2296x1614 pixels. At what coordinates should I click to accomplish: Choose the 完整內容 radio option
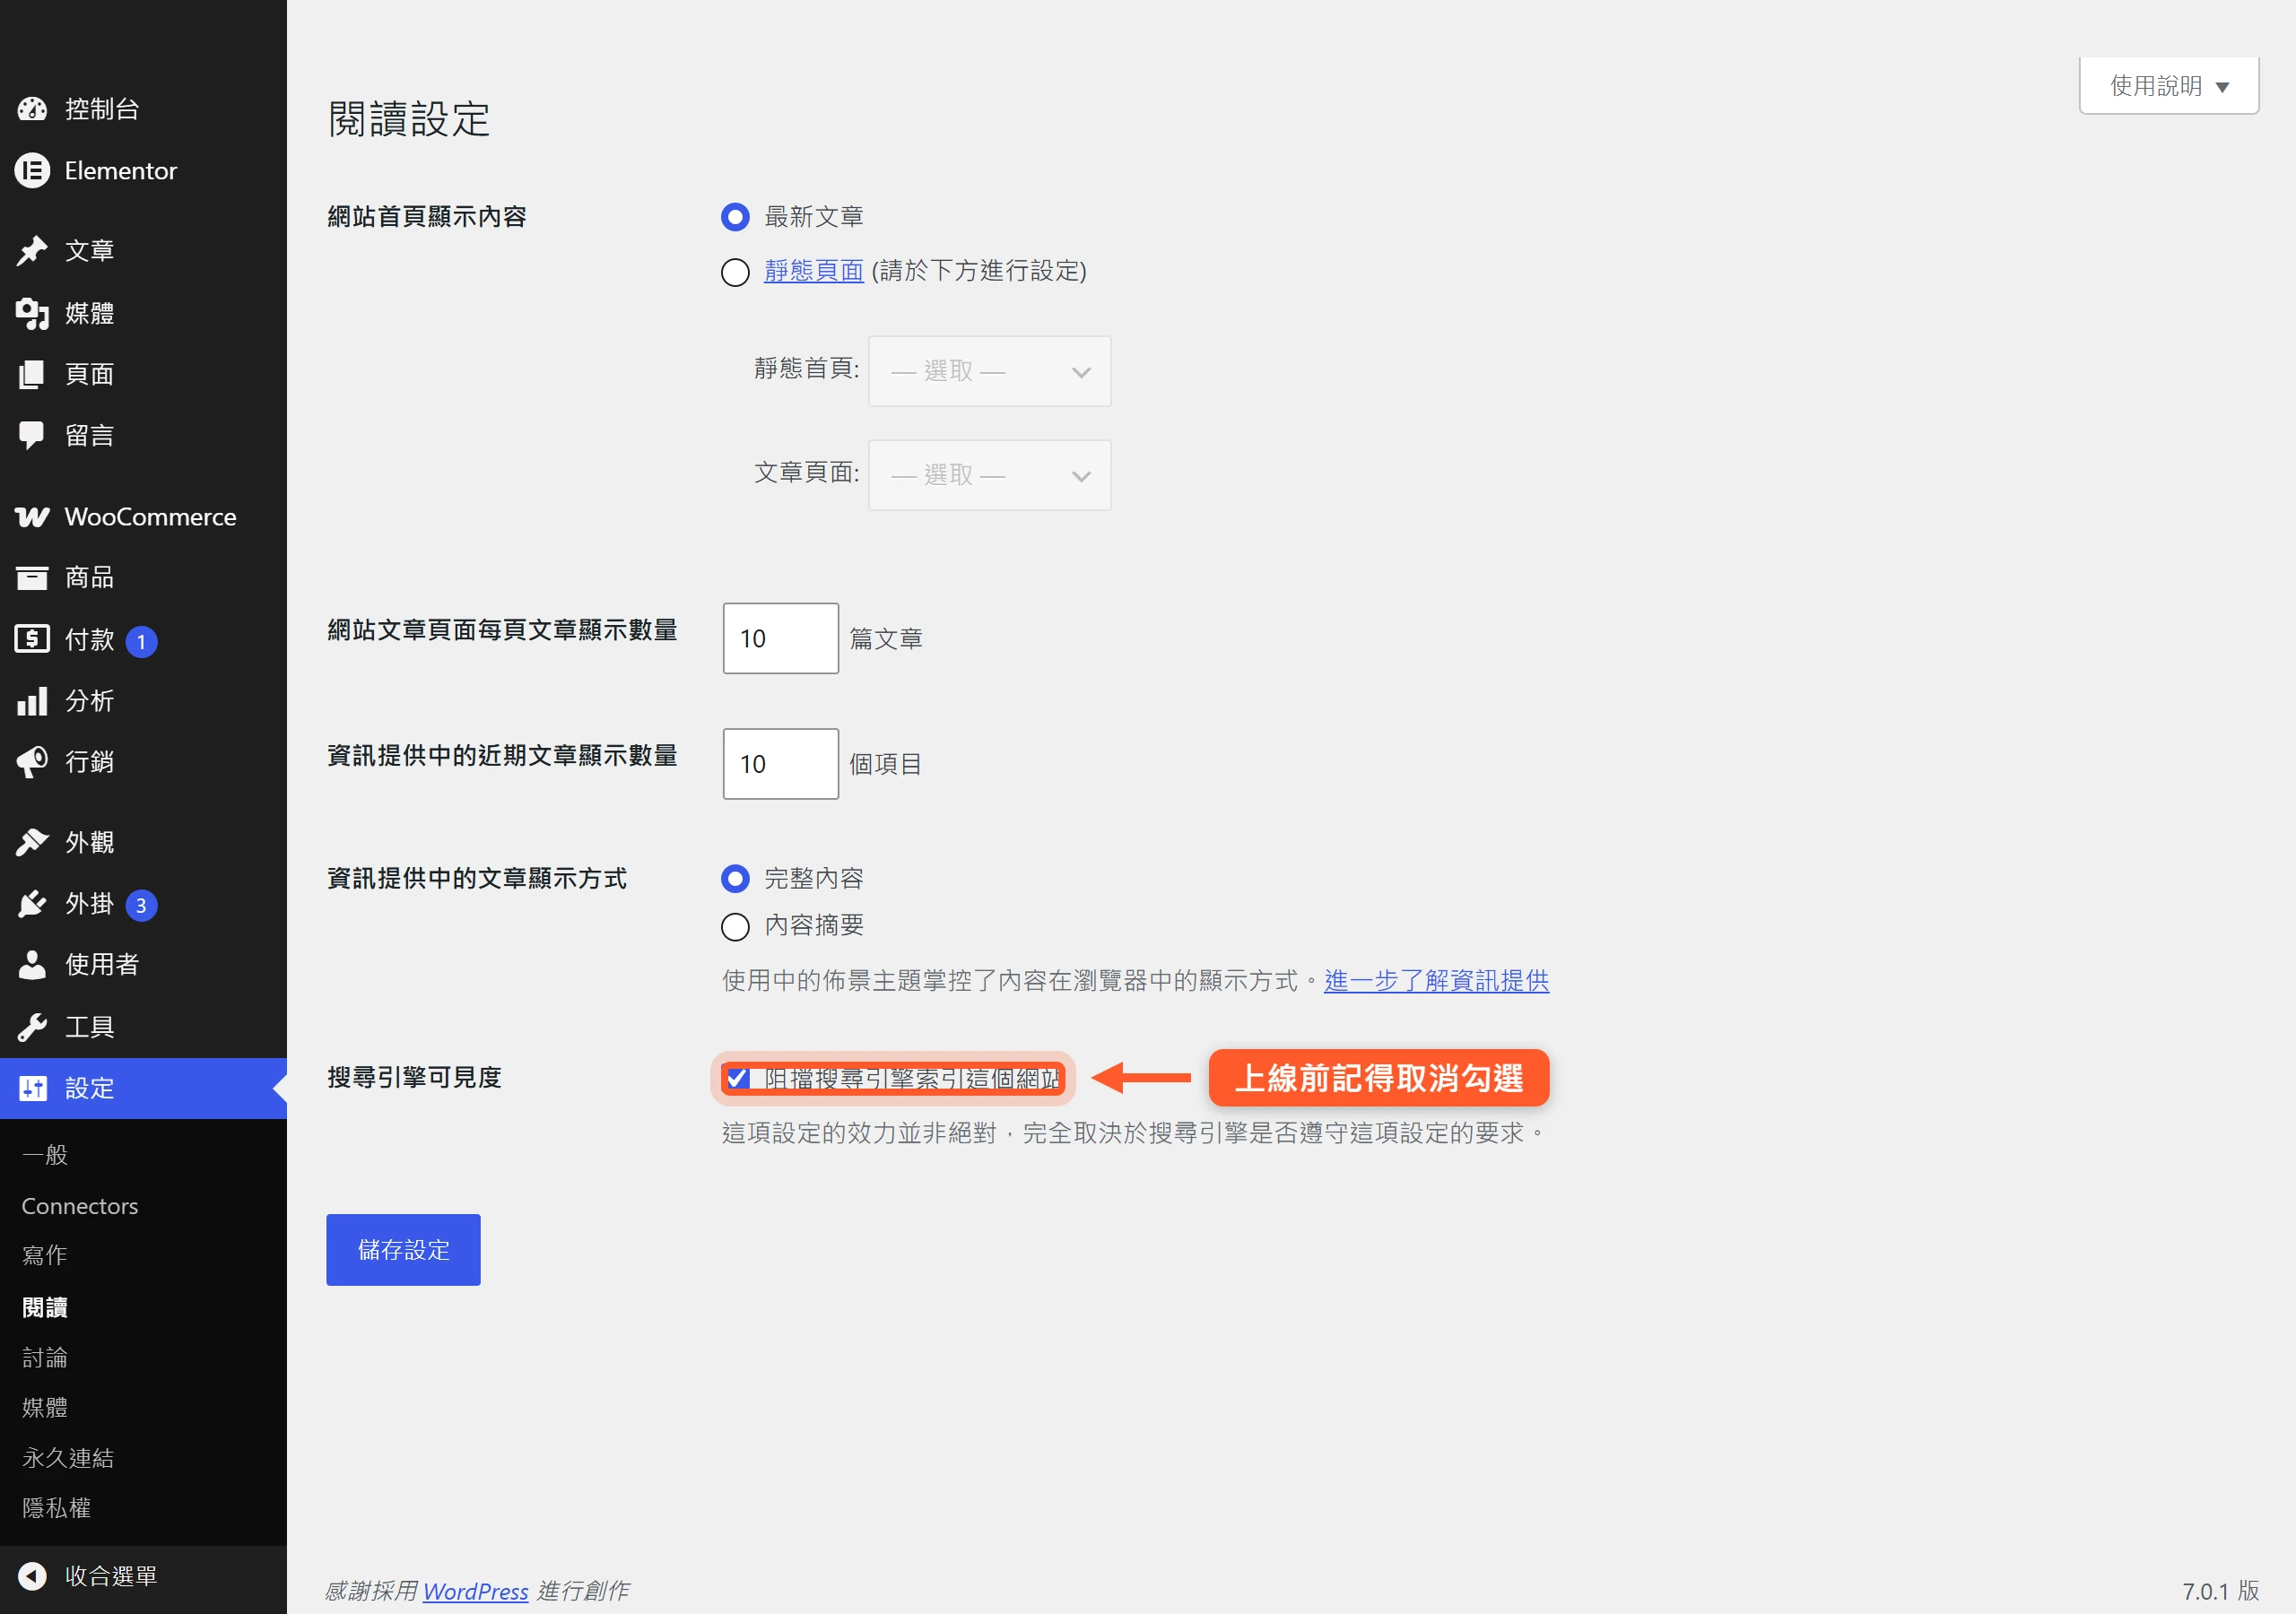(x=735, y=879)
